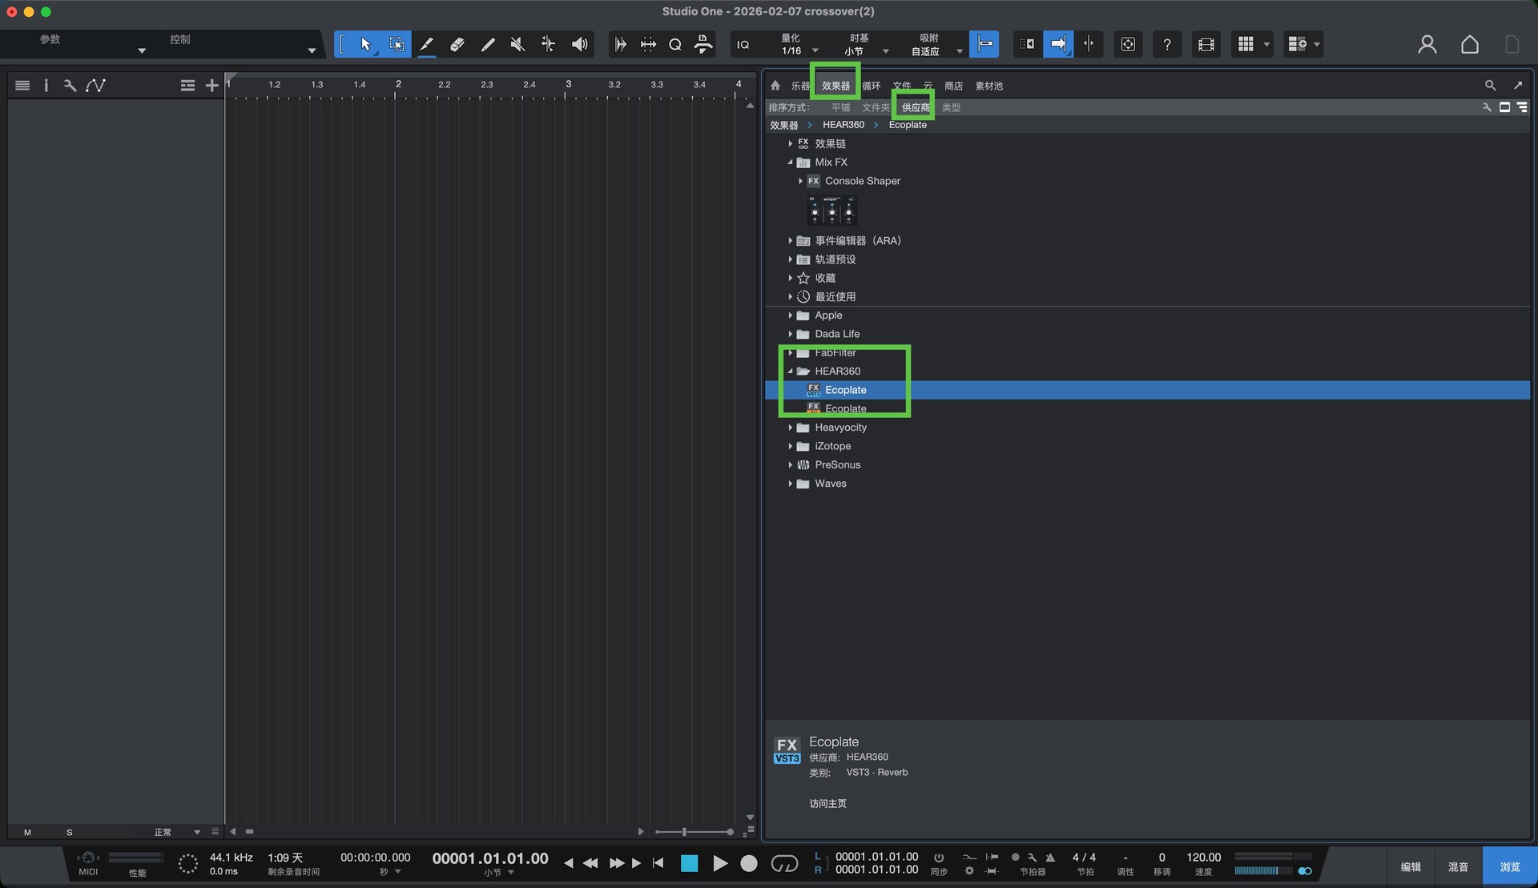Collapse the HEAR360 folder
1538x888 pixels.
pyautogui.click(x=790, y=372)
